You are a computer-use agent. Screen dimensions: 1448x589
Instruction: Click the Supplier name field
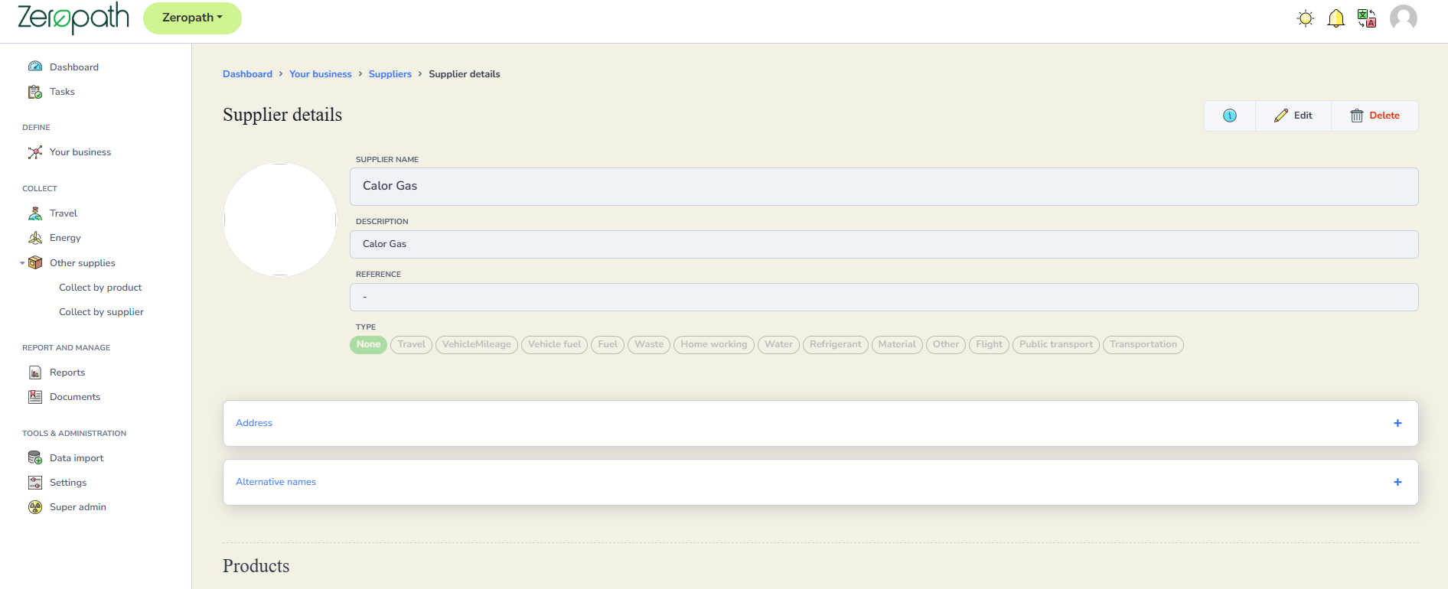(884, 187)
